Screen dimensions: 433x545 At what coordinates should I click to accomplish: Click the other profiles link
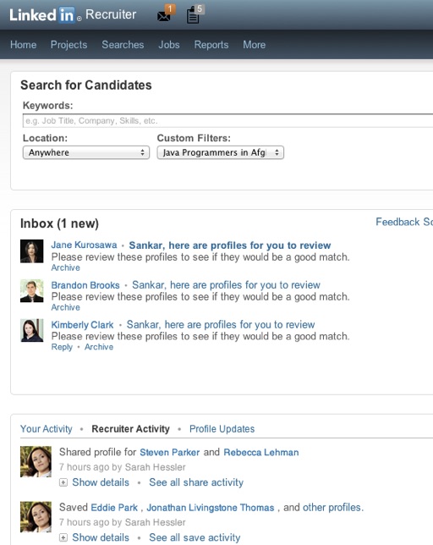[x=333, y=508]
